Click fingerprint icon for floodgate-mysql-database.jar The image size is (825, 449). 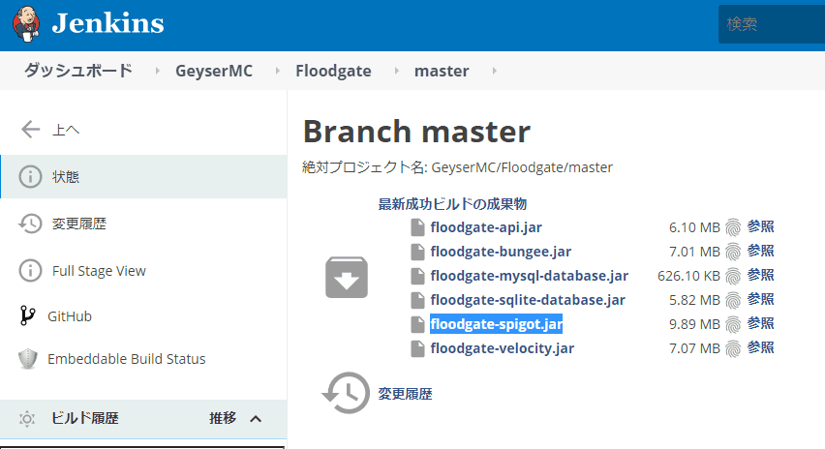point(733,276)
